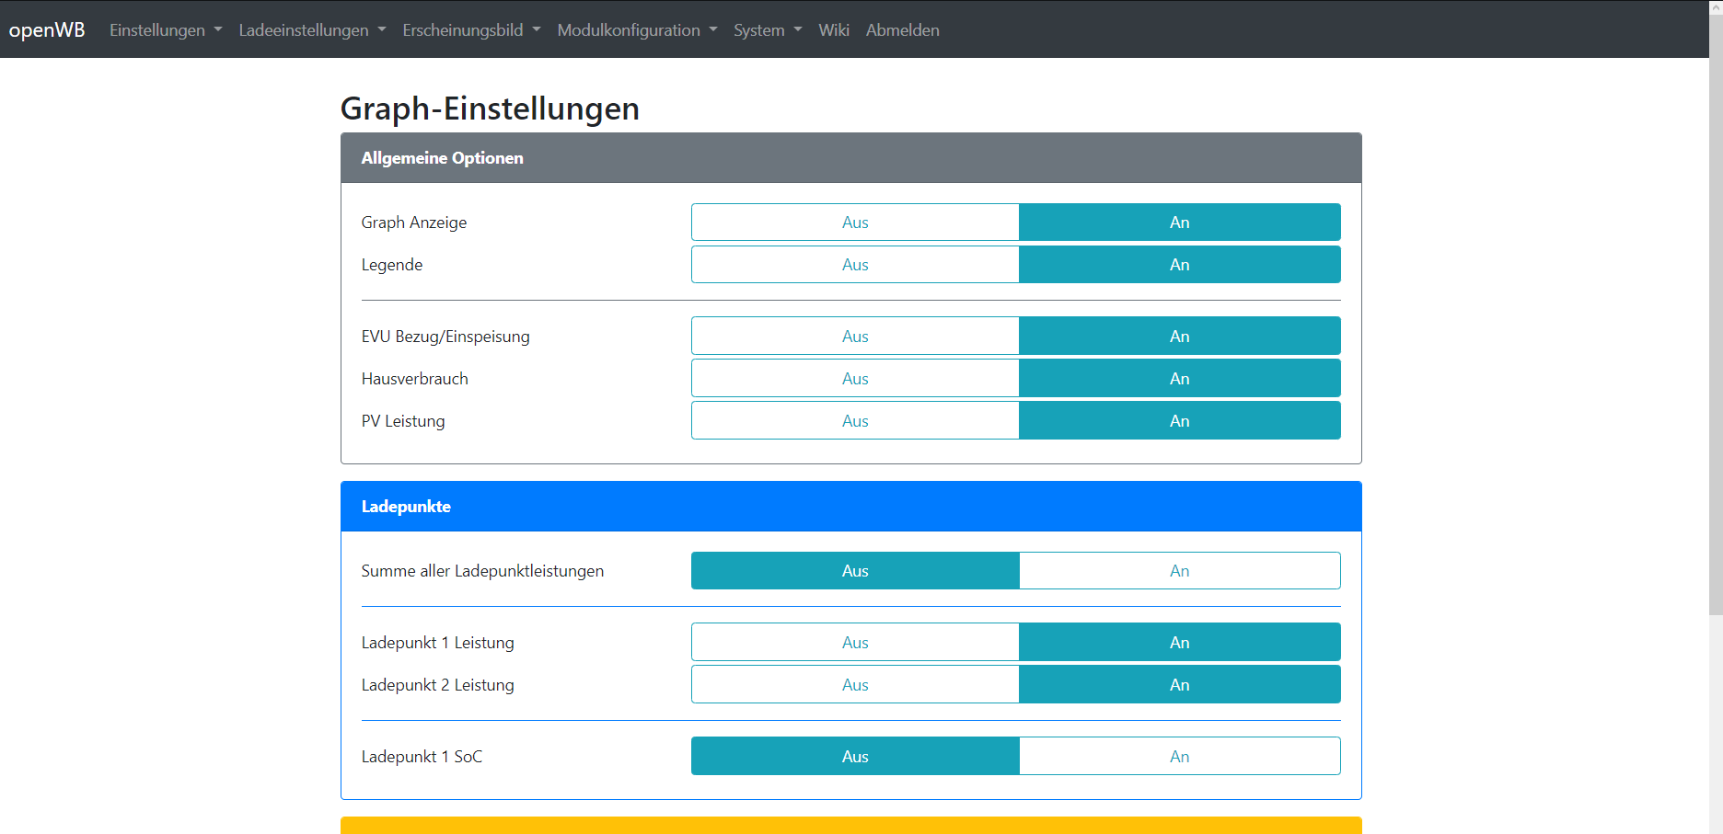Viewport: 1723px width, 834px height.
Task: Set Ladepunkt 1 Leistung to Aus
Action: click(855, 643)
